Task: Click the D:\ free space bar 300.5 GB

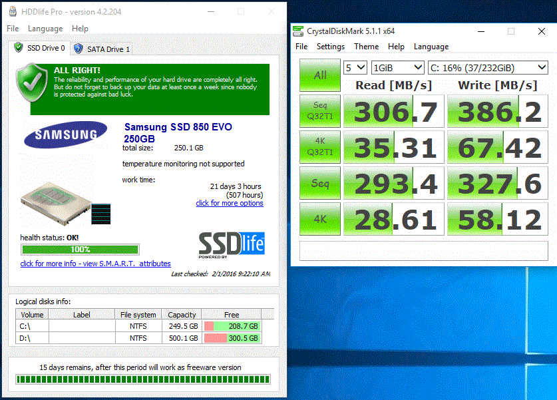Action: (x=232, y=338)
